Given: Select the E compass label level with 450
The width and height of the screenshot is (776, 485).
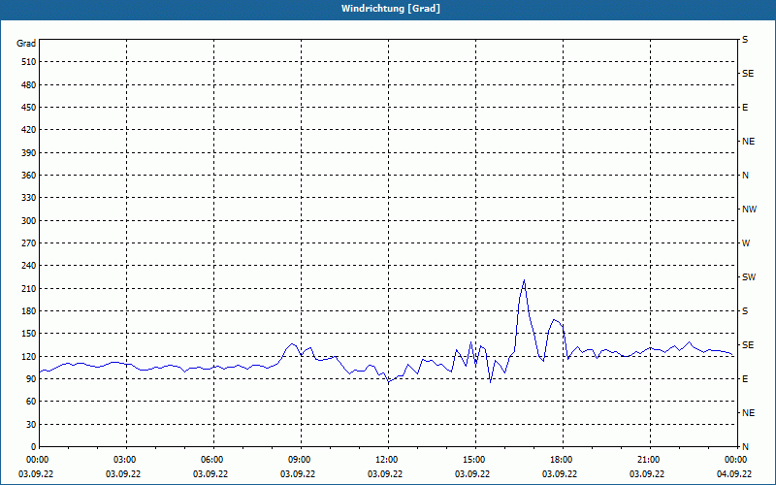Looking at the screenshot, I should pyautogui.click(x=745, y=108).
